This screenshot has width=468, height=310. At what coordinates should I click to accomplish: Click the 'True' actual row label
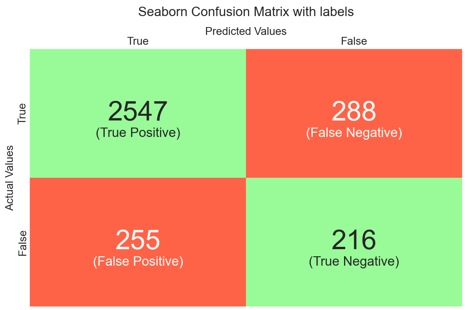22,114
